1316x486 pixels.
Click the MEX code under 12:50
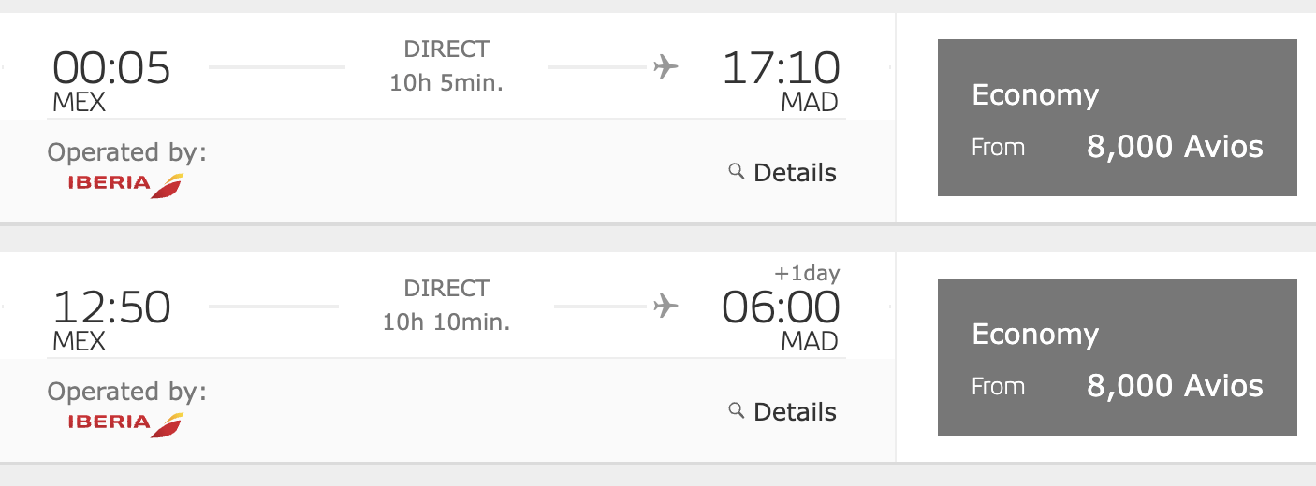[x=80, y=341]
